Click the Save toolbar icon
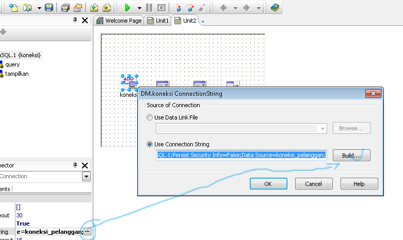The image size is (403, 240). (x=49, y=8)
